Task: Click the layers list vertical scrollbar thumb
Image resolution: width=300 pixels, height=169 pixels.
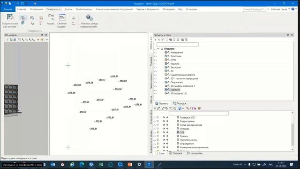Action: click(x=292, y=135)
